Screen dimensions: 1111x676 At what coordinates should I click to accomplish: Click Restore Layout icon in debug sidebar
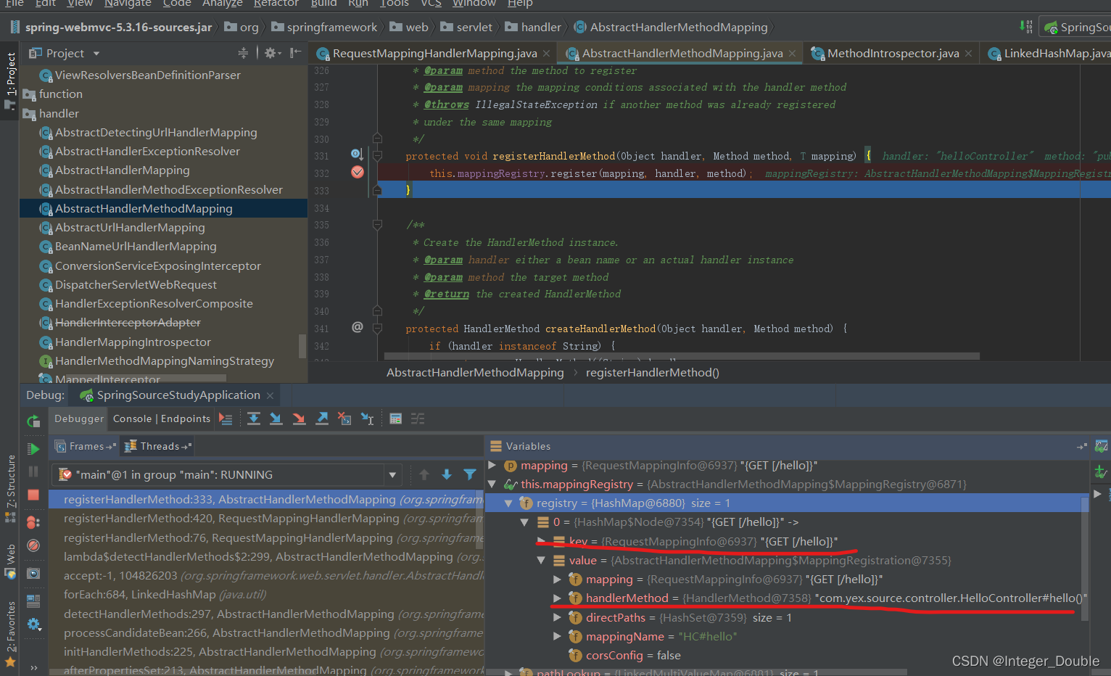point(33,601)
